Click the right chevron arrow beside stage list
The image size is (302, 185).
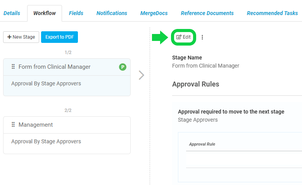(x=142, y=75)
